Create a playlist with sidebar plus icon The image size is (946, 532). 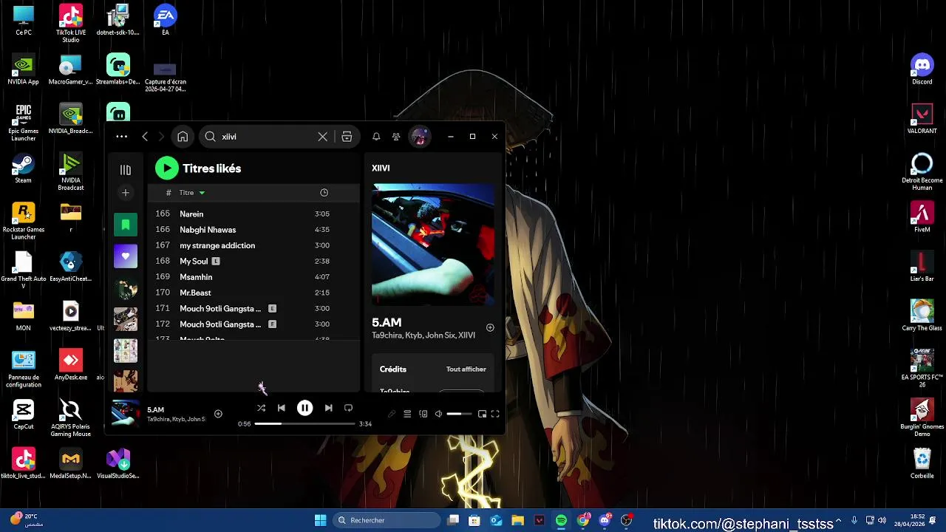tap(126, 193)
